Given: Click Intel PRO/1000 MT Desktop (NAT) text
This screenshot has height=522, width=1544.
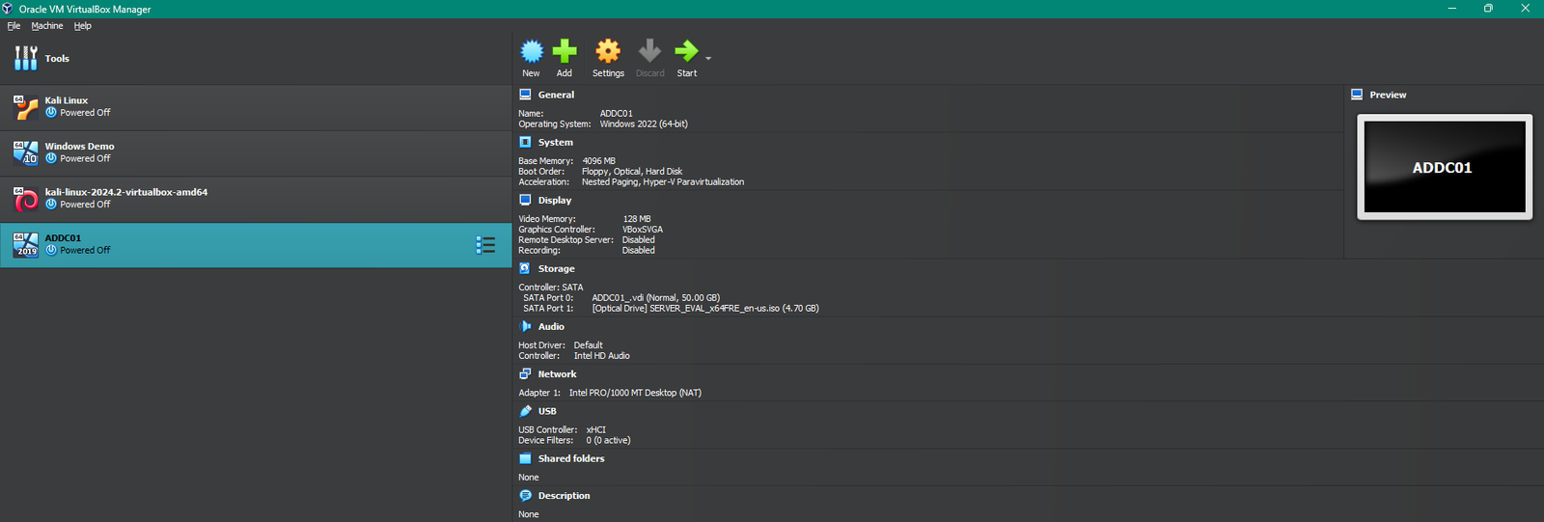Looking at the screenshot, I should 635,393.
